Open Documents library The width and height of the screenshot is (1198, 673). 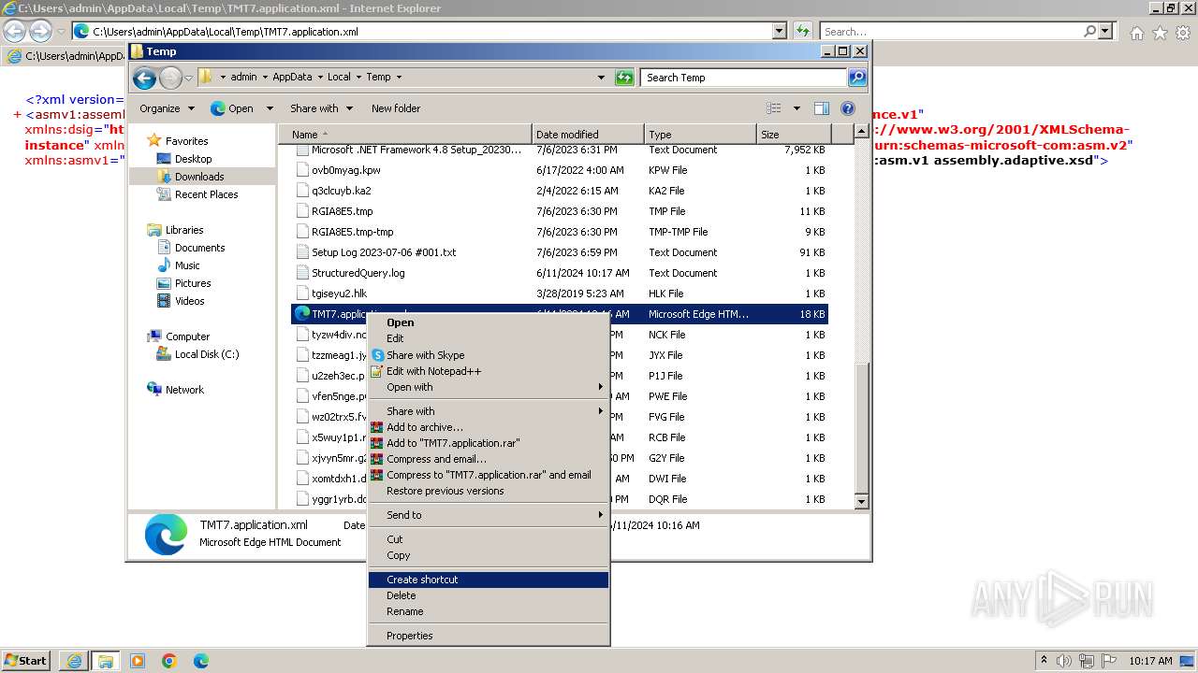pos(199,248)
